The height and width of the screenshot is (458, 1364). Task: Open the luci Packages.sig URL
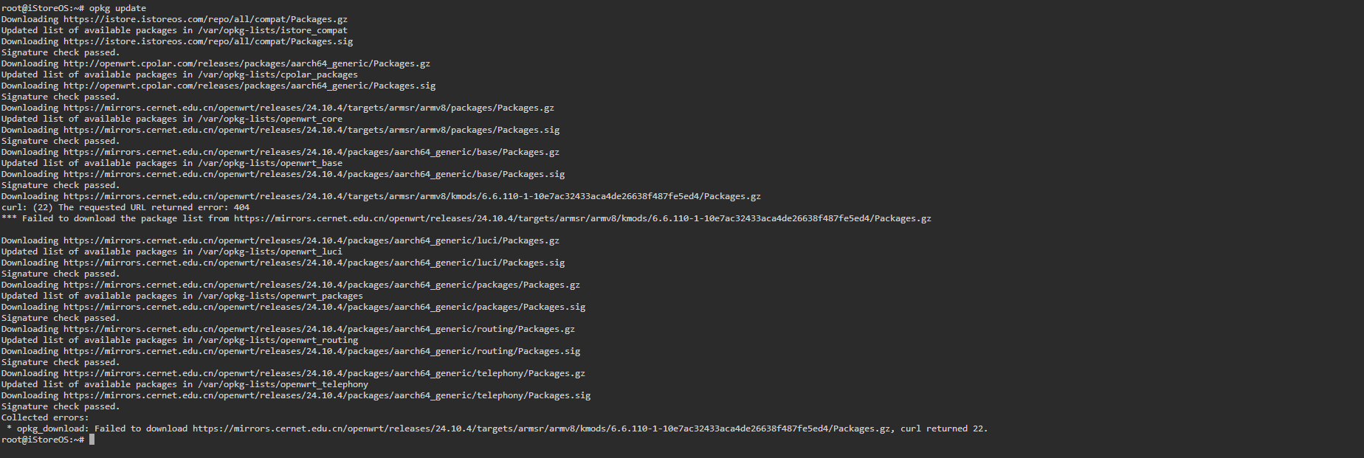click(314, 263)
